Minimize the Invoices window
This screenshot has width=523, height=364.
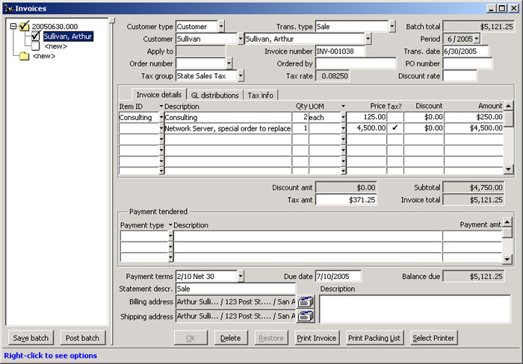pyautogui.click(x=491, y=8)
